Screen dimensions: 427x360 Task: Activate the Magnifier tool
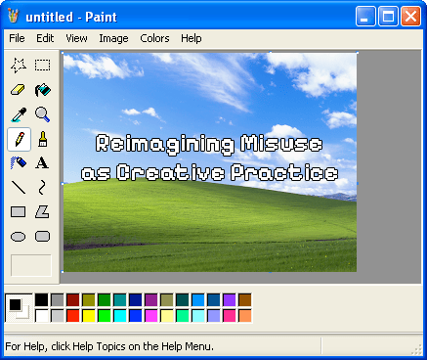pyautogui.click(x=43, y=114)
